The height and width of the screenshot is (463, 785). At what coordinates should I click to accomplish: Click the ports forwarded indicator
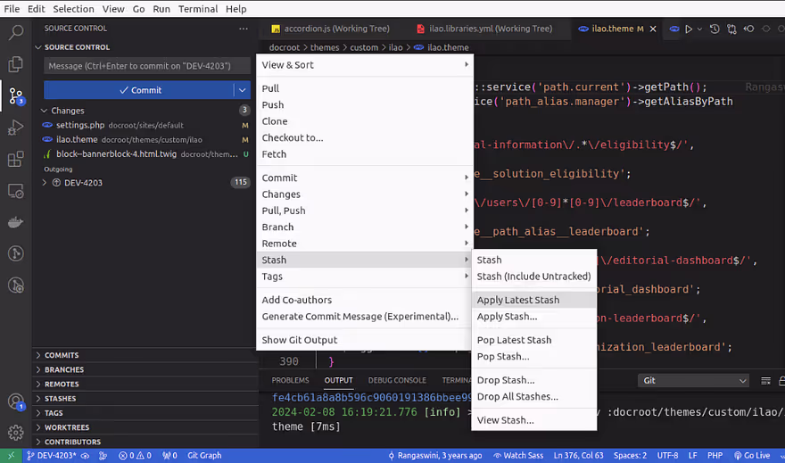pyautogui.click(x=169, y=456)
